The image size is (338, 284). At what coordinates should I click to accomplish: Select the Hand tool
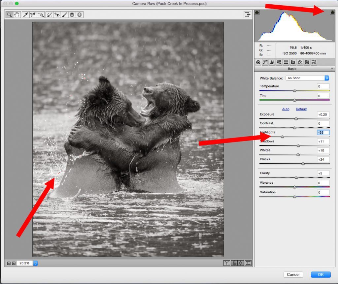pos(17,15)
